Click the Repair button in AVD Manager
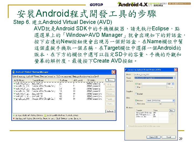Image resolution: width=194 pixels, height=145 pixels. [110, 94]
